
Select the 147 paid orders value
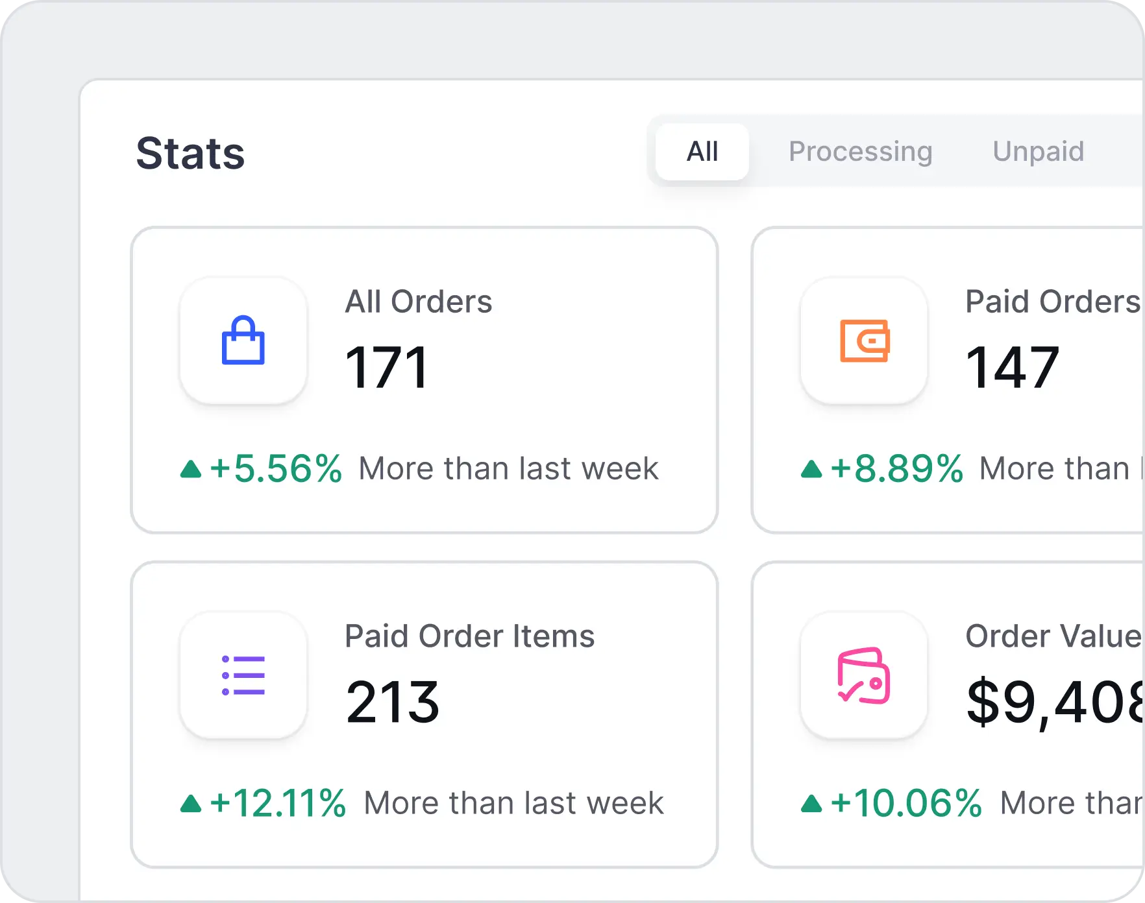pos(1013,368)
